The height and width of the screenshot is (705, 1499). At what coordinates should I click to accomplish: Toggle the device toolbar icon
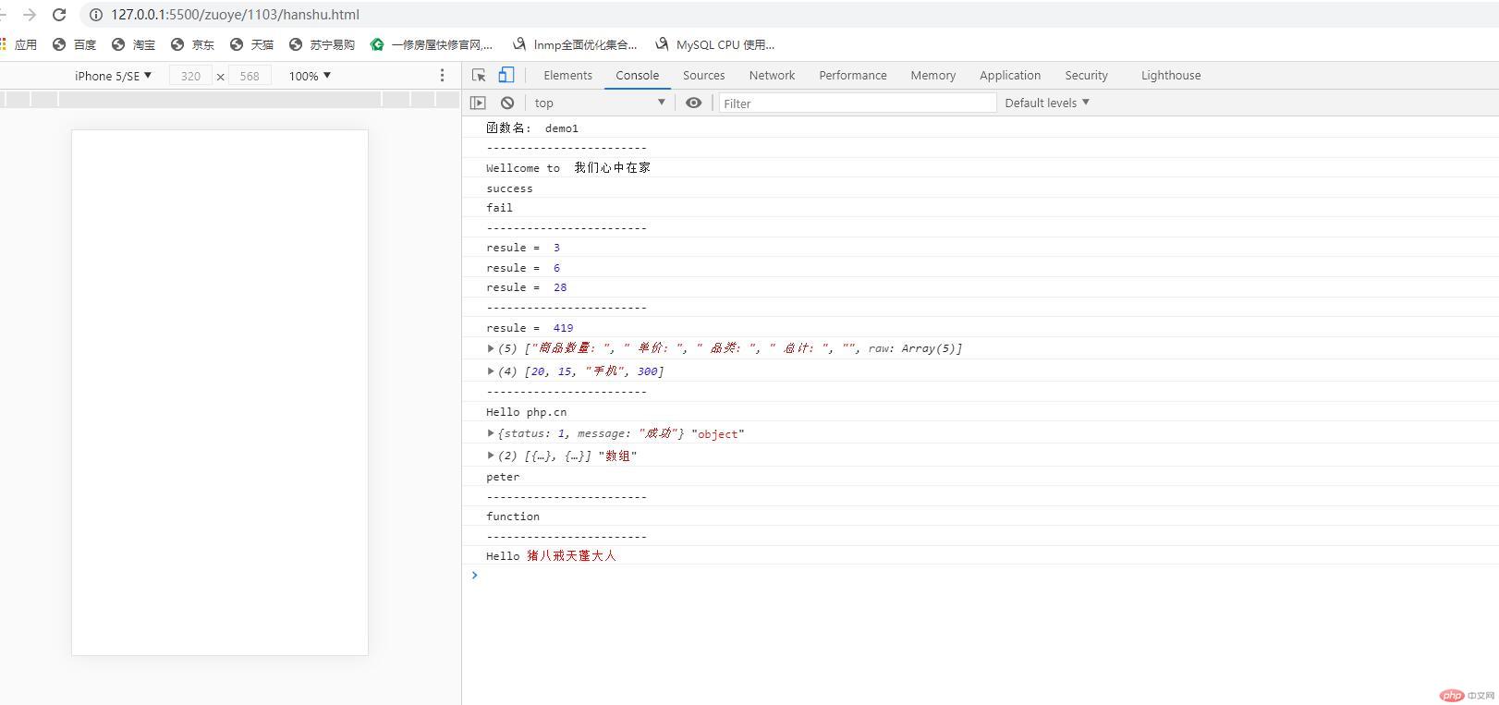pyautogui.click(x=506, y=76)
